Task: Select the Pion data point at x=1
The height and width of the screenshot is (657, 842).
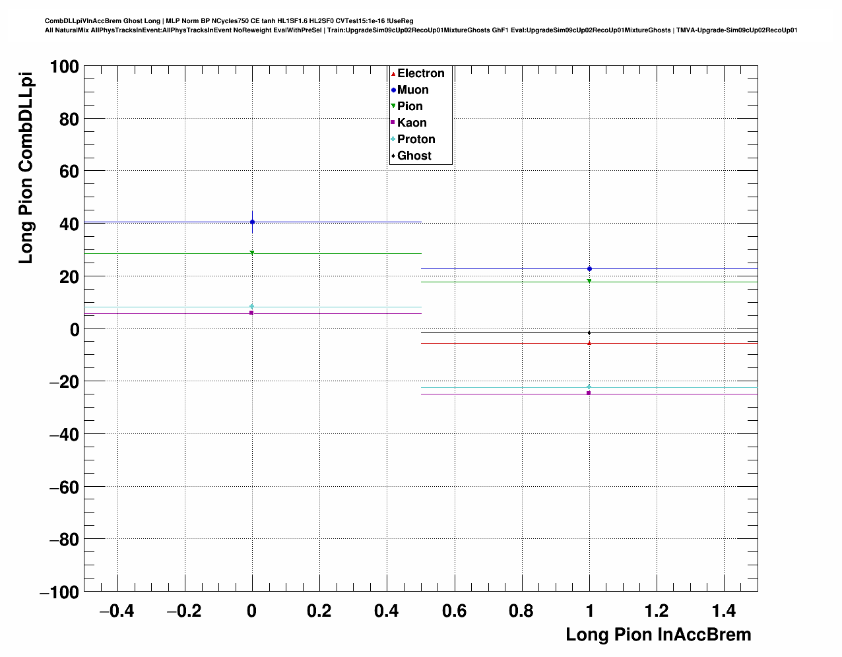Action: pos(589,281)
